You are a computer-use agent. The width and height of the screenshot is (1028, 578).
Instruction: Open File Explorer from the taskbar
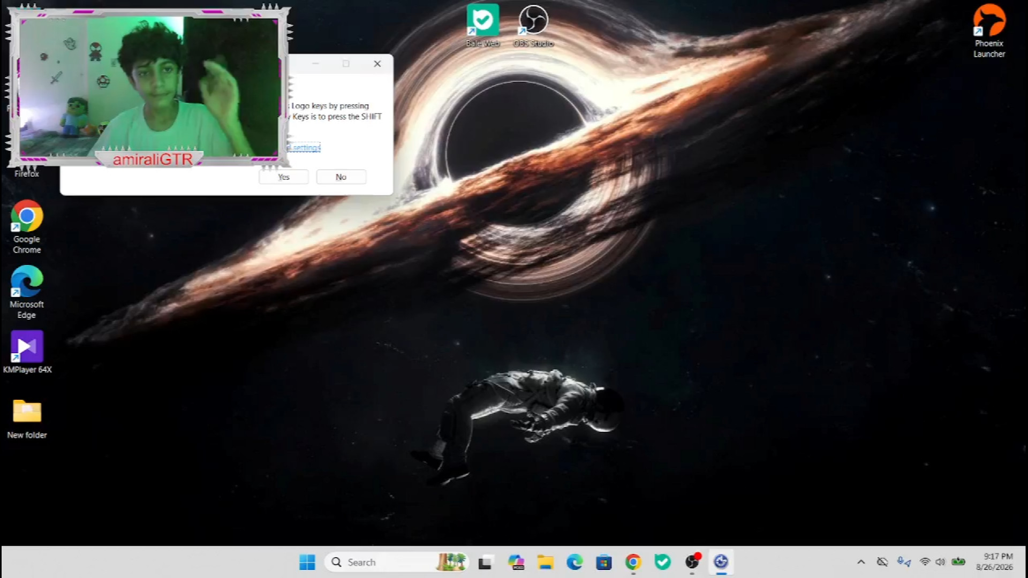546,562
